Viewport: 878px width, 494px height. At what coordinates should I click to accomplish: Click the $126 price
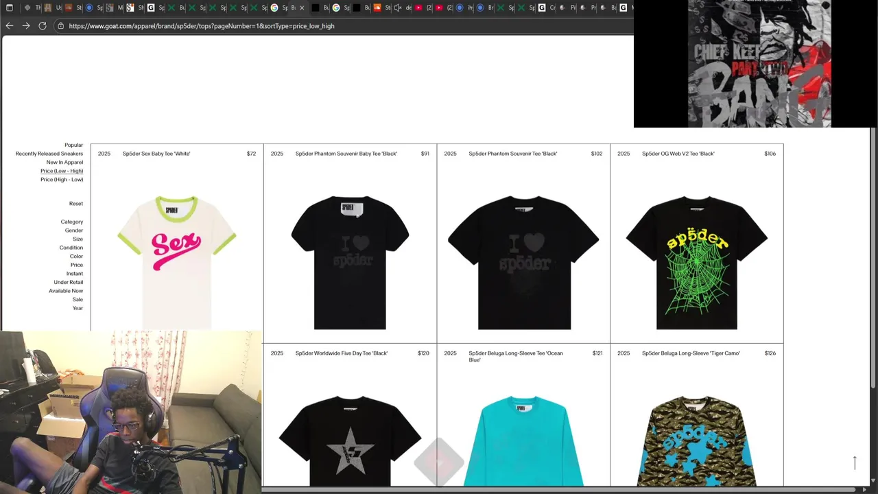pyautogui.click(x=770, y=353)
